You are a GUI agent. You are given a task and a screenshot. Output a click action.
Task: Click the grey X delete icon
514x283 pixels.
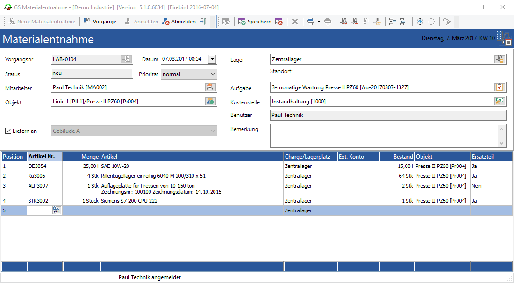[x=295, y=22]
